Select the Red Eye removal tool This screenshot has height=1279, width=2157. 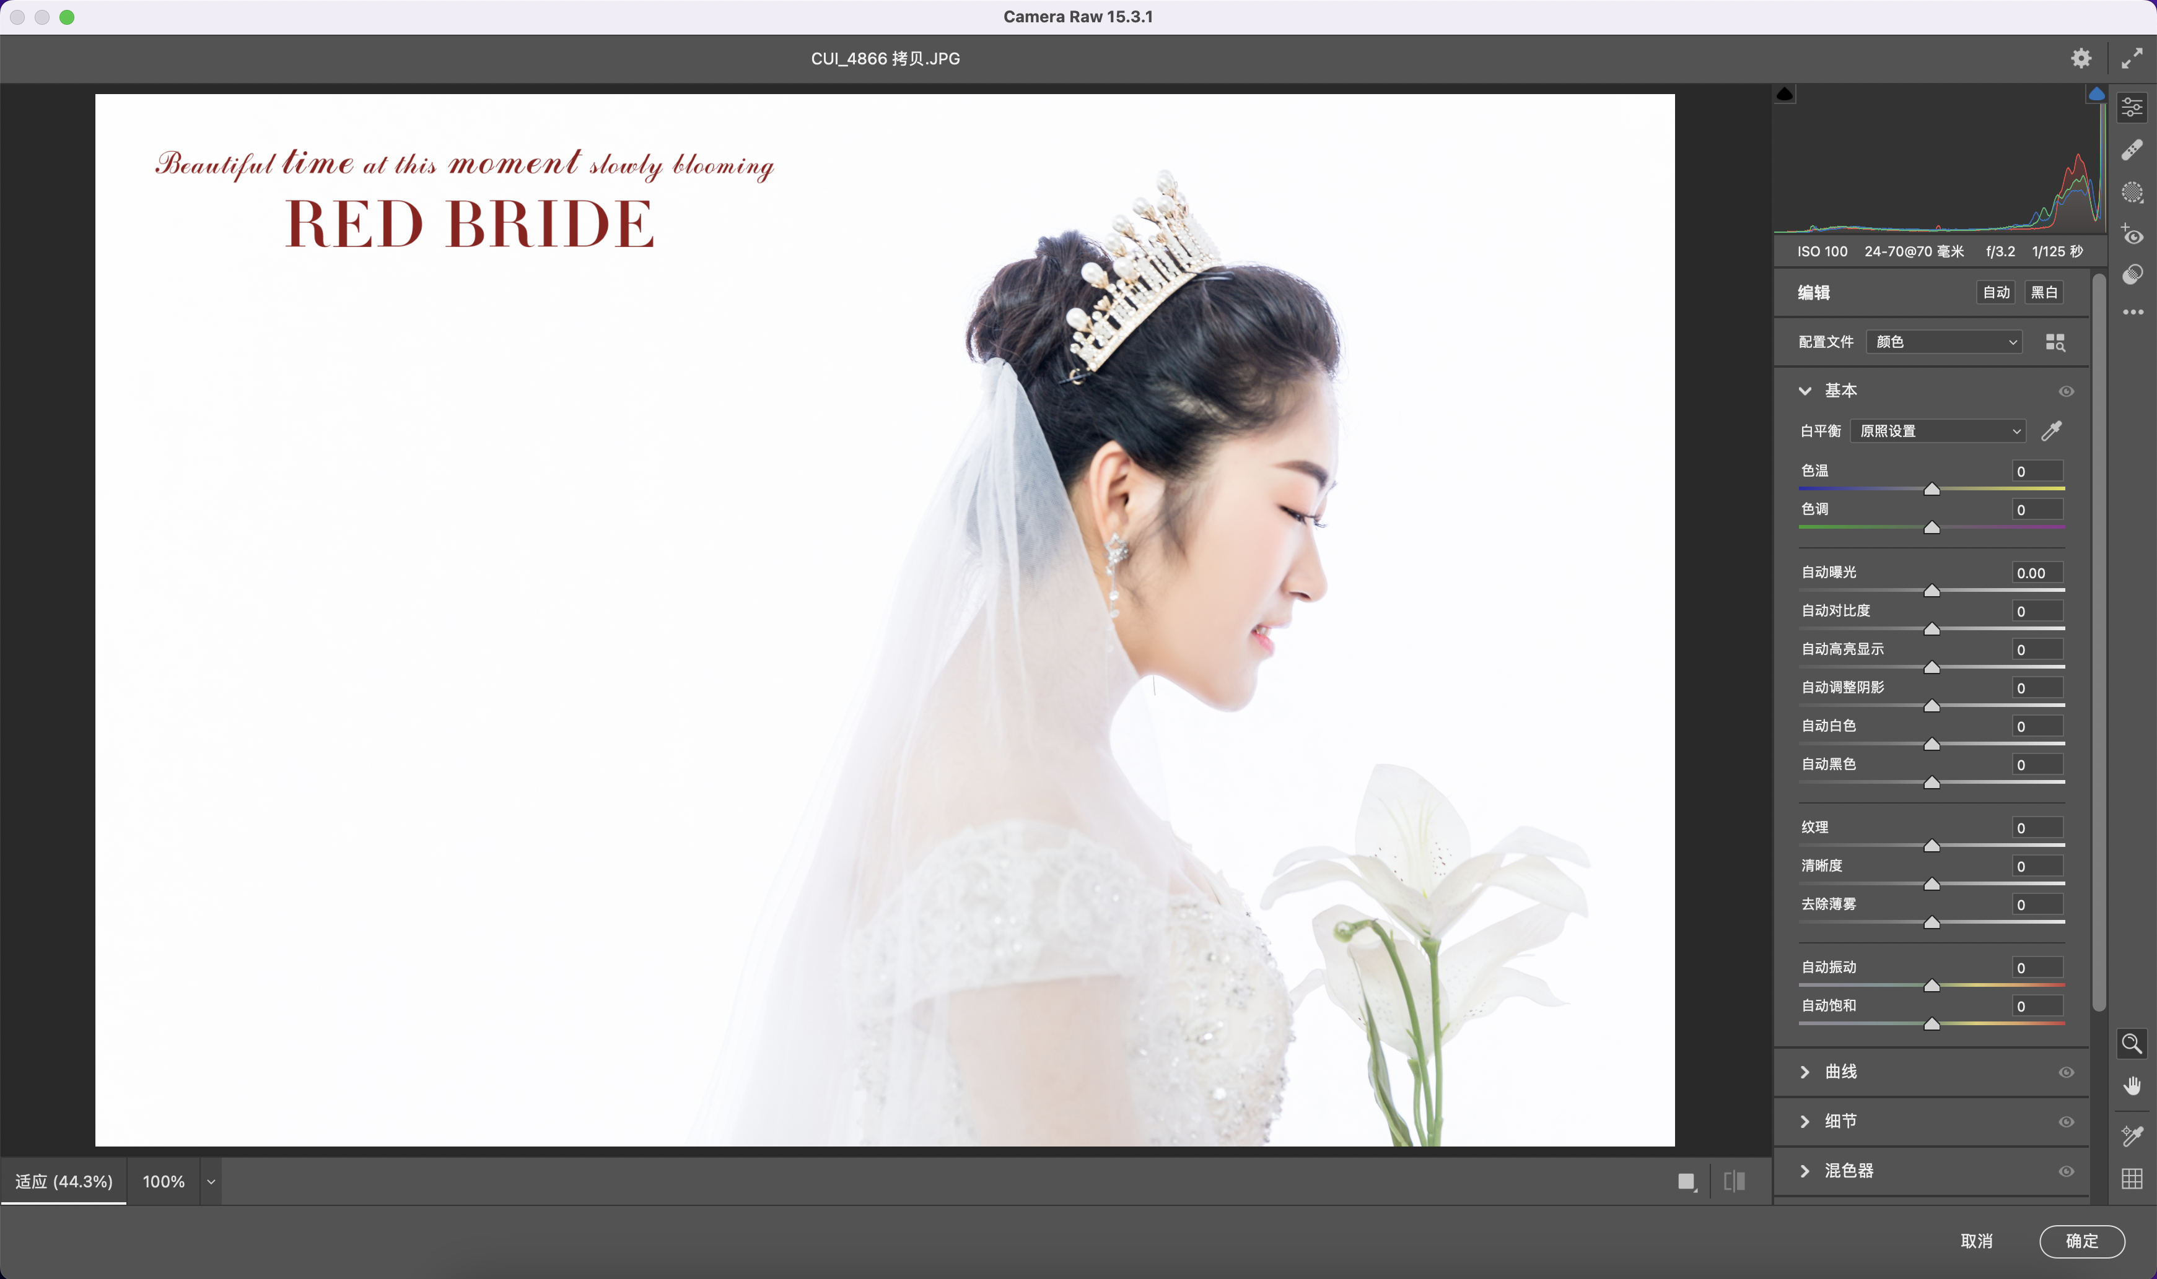(x=2132, y=235)
